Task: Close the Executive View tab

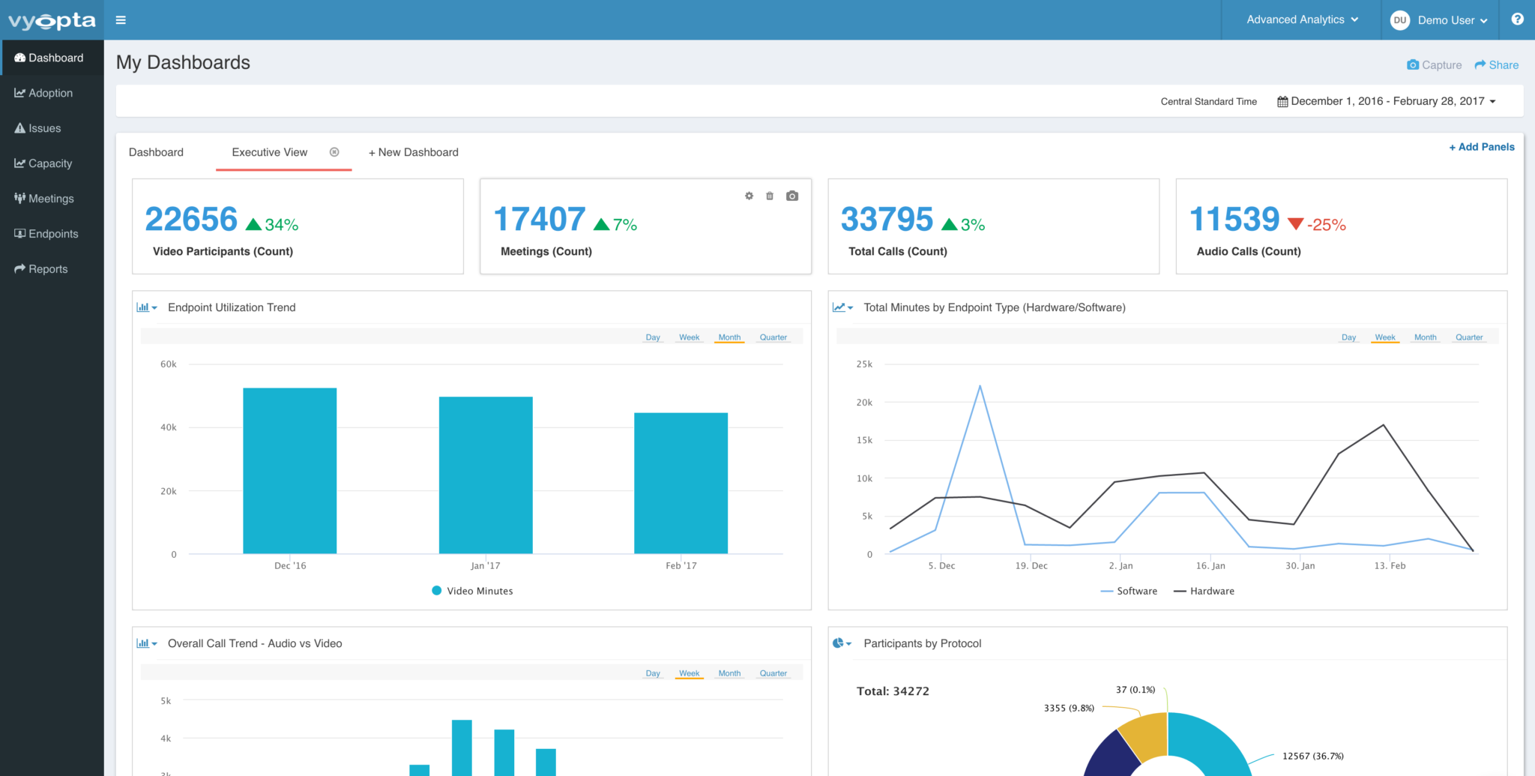Action: coord(334,152)
